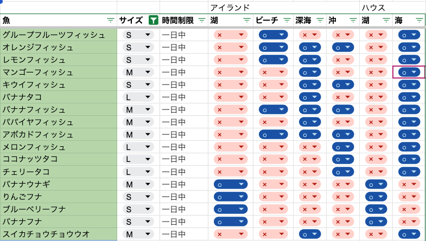
Task: Select the レモンフィッシュ cell
Action: click(59, 60)
